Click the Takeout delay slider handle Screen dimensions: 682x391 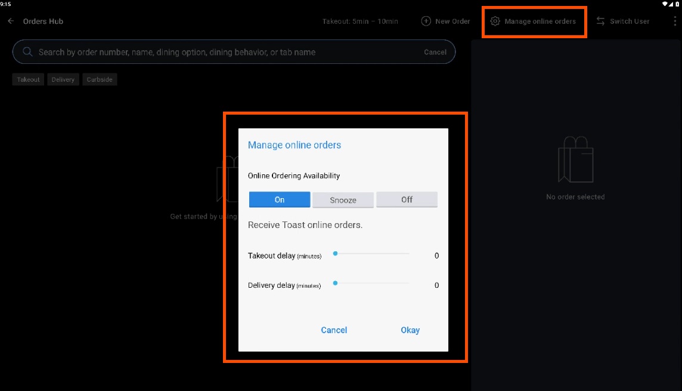336,254
